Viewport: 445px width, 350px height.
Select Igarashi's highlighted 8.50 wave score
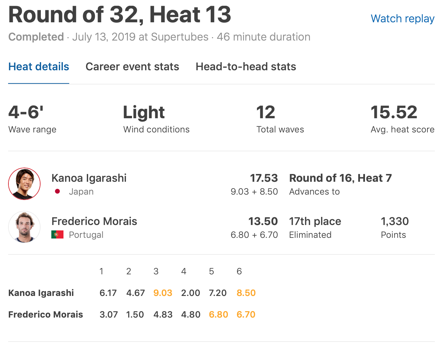pos(246,293)
